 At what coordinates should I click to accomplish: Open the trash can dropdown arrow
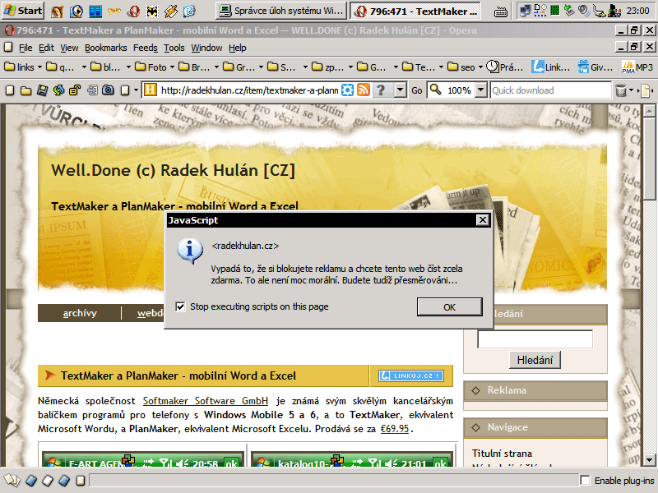(x=631, y=90)
